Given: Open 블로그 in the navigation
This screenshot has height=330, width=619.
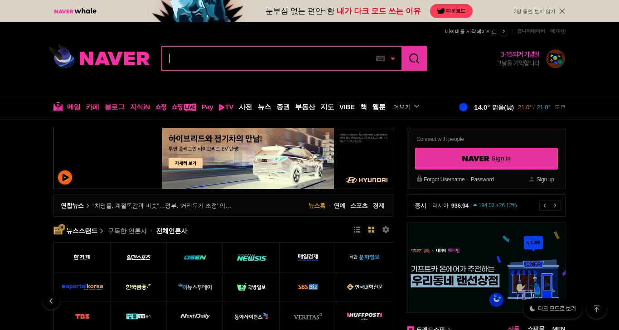Looking at the screenshot, I should (x=115, y=107).
